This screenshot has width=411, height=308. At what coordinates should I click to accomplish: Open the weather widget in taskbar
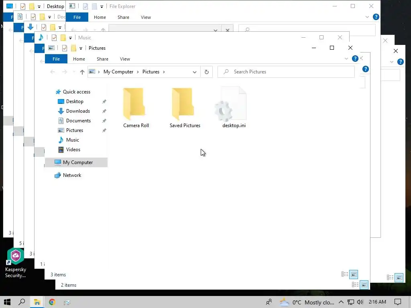pyautogui.click(x=307, y=302)
